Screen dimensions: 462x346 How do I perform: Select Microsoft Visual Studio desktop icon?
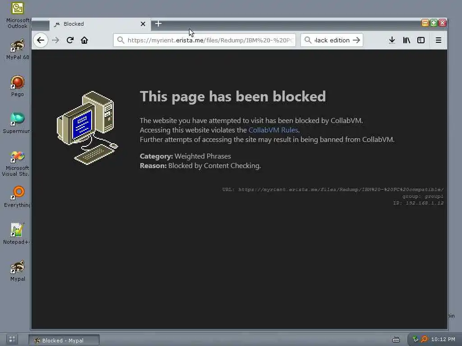coord(16,163)
